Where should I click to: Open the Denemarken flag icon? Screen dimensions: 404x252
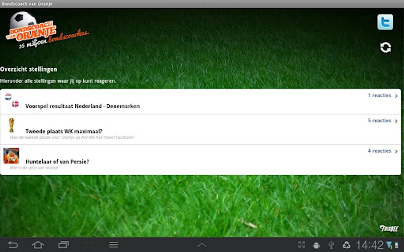pos(15,104)
